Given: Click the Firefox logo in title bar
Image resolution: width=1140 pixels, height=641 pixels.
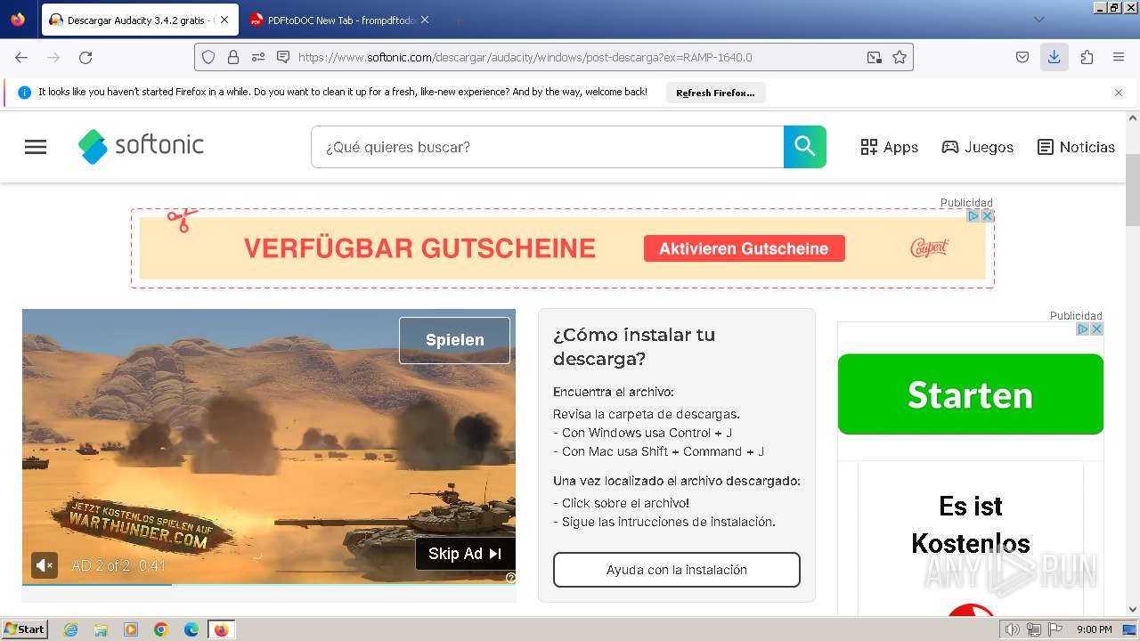Looking at the screenshot, I should coord(18,20).
